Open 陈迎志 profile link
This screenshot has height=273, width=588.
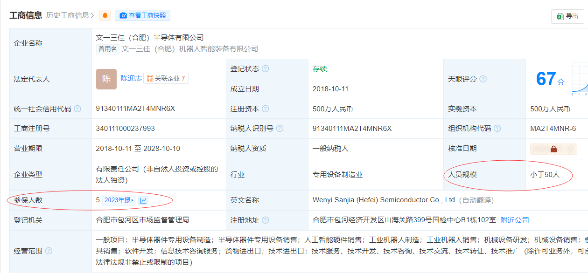tap(131, 78)
